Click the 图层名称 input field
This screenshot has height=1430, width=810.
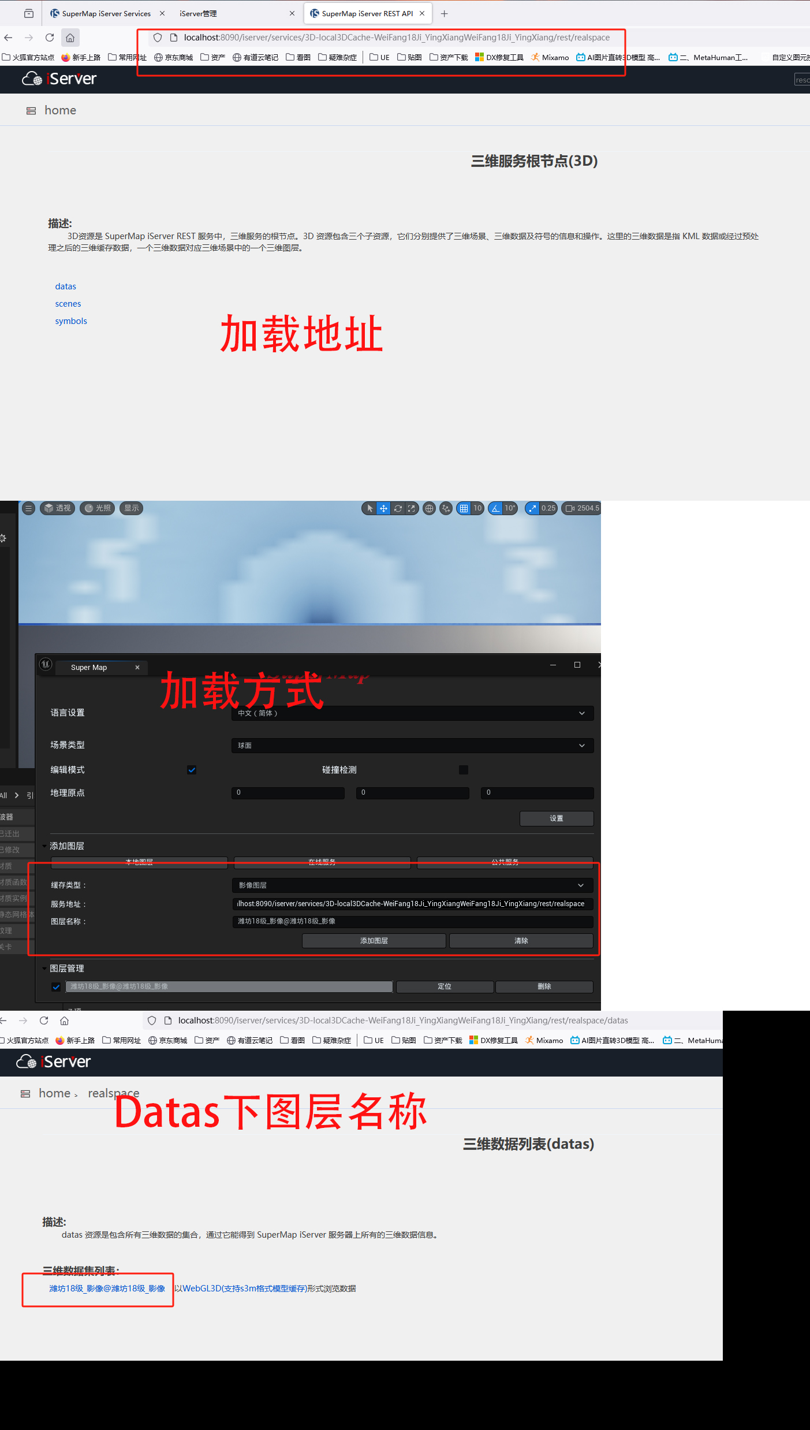coord(412,921)
